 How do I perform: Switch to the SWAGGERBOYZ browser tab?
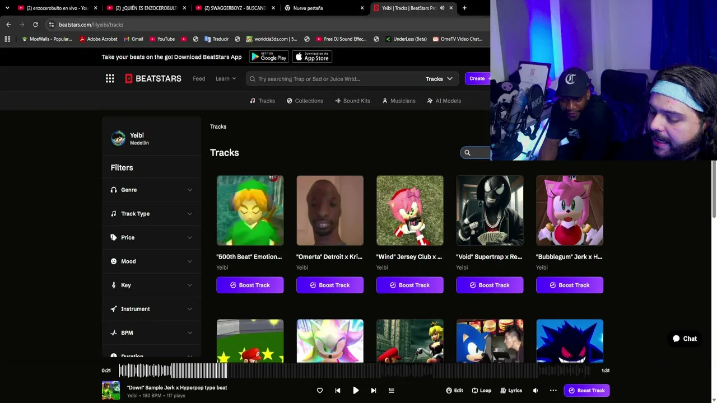235,8
